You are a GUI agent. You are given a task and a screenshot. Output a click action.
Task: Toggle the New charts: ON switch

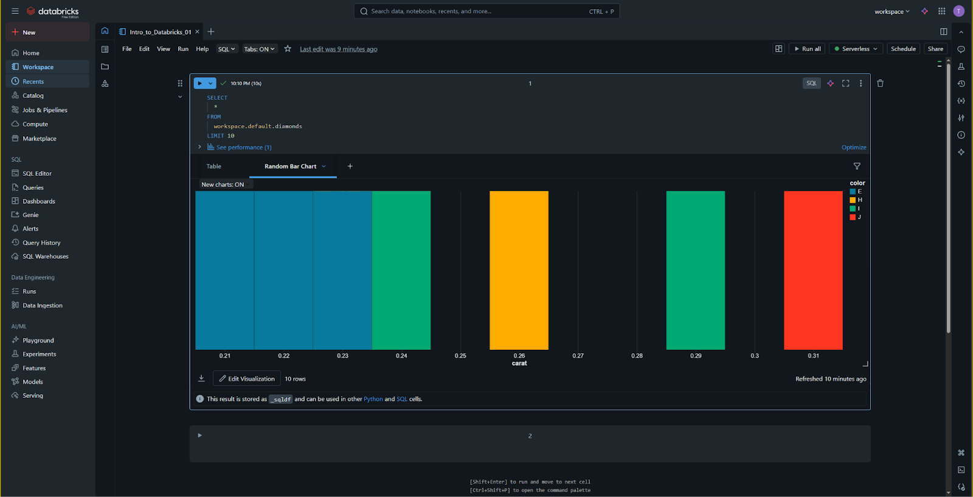pos(223,184)
